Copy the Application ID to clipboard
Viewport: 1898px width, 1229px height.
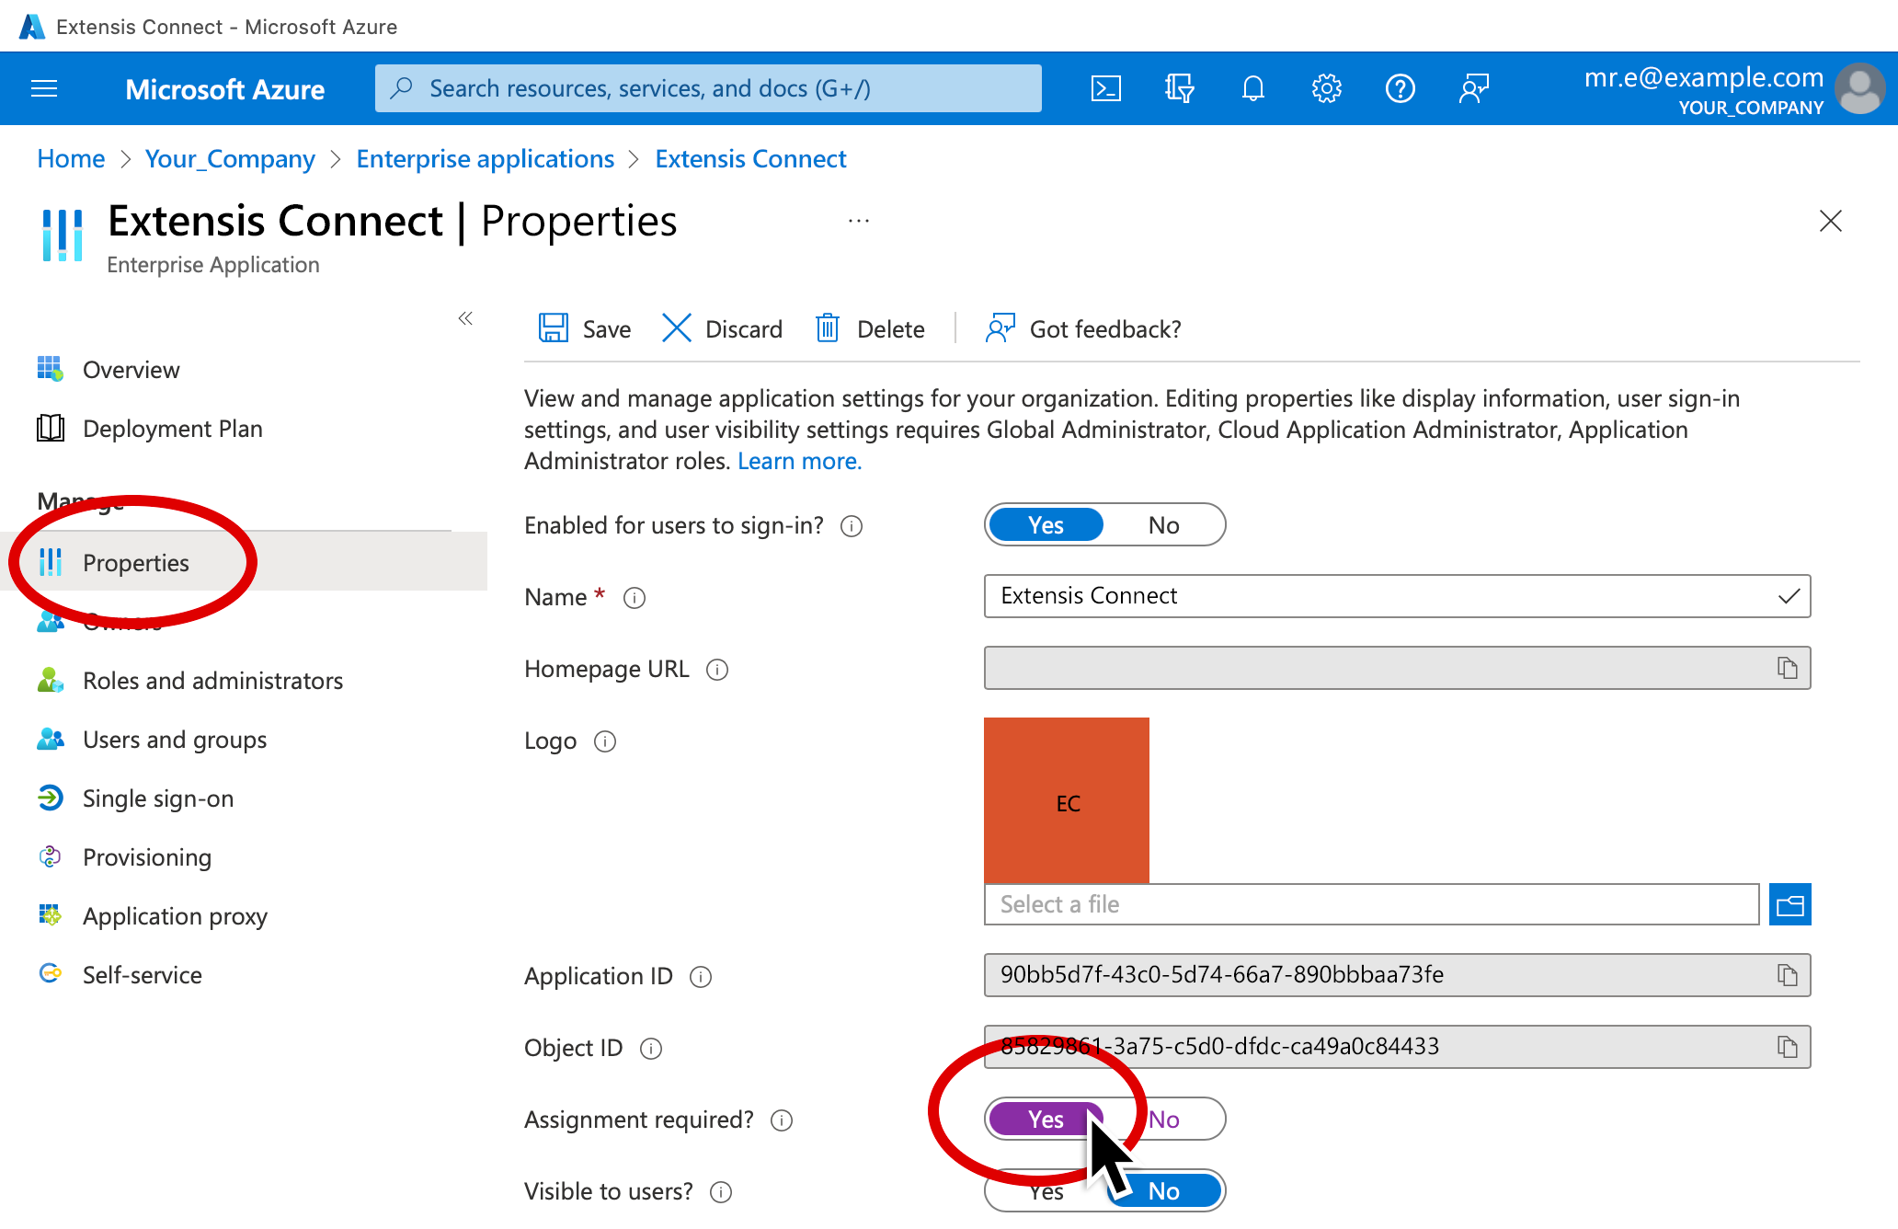pyautogui.click(x=1787, y=975)
